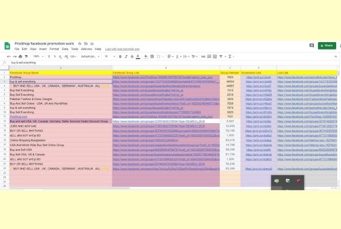
Task: Open the 123 number formats dropdown
Action: pyautogui.click(x=73, y=56)
